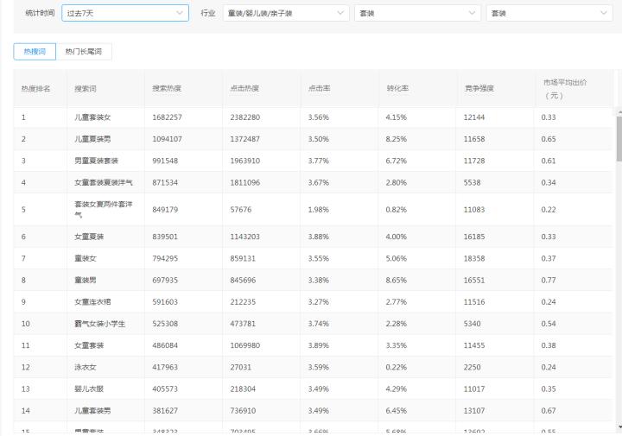
Task: Switch to the 热门长尾词 tab
Action: click(x=84, y=52)
